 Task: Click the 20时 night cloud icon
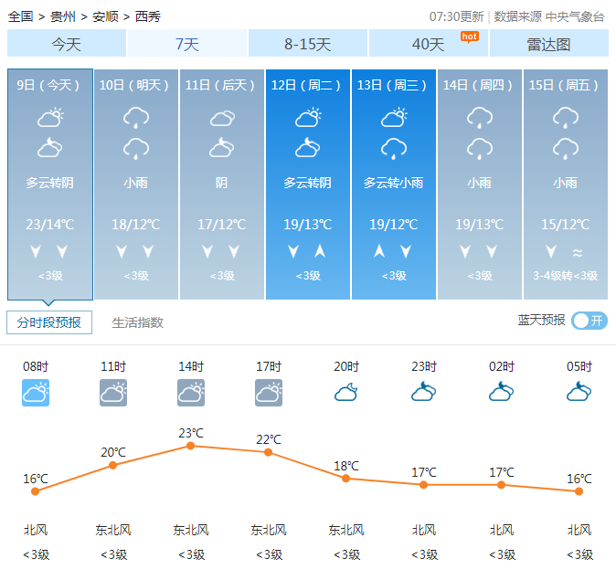point(346,393)
